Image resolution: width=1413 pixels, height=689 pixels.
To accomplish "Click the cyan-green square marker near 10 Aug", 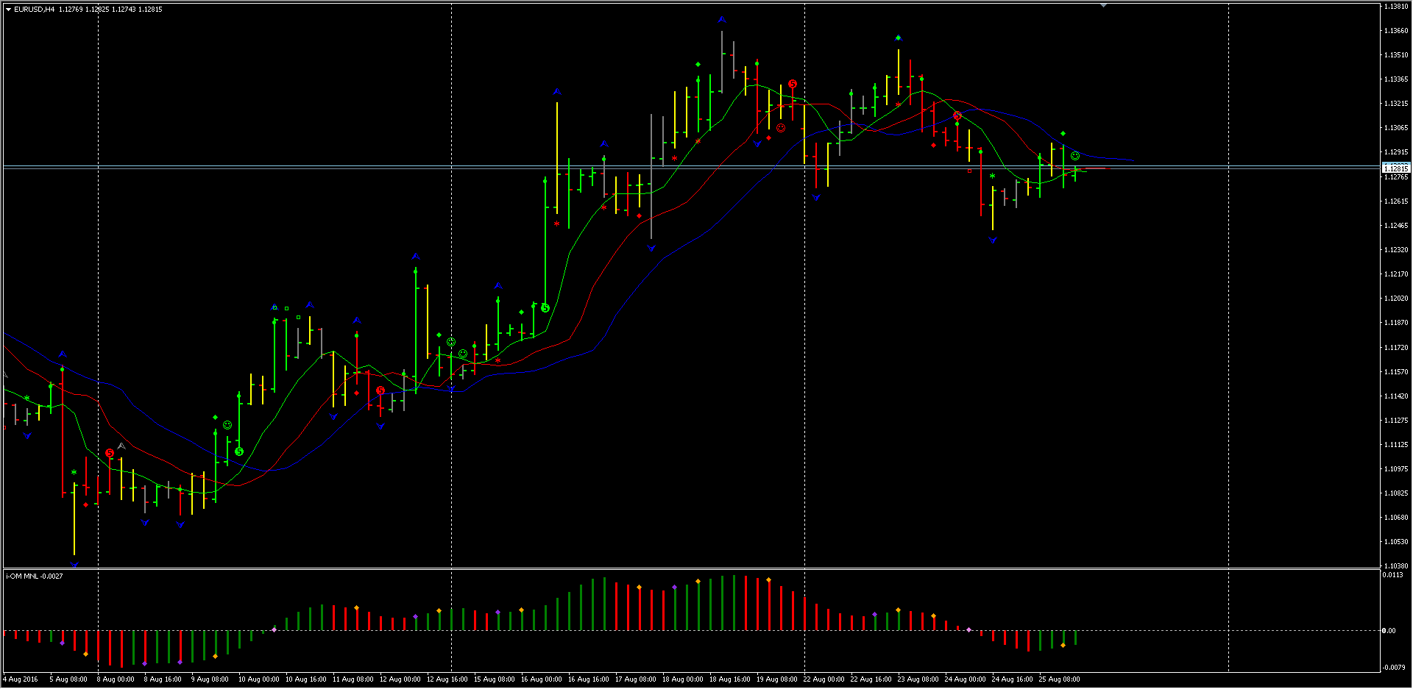I will tap(275, 307).
